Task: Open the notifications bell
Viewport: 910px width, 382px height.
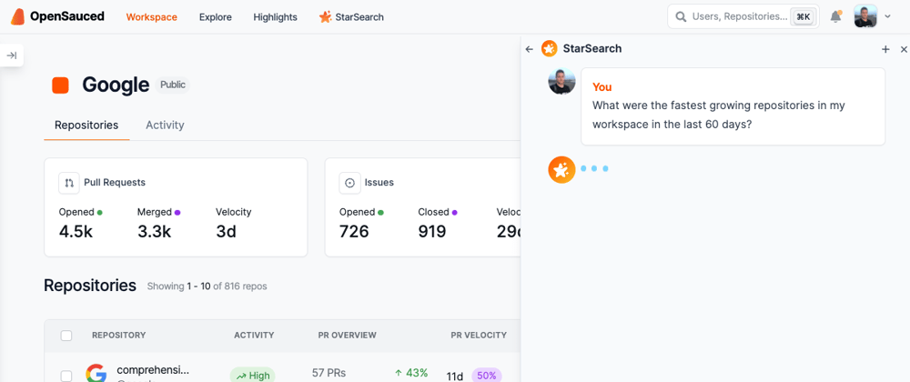Action: [835, 16]
